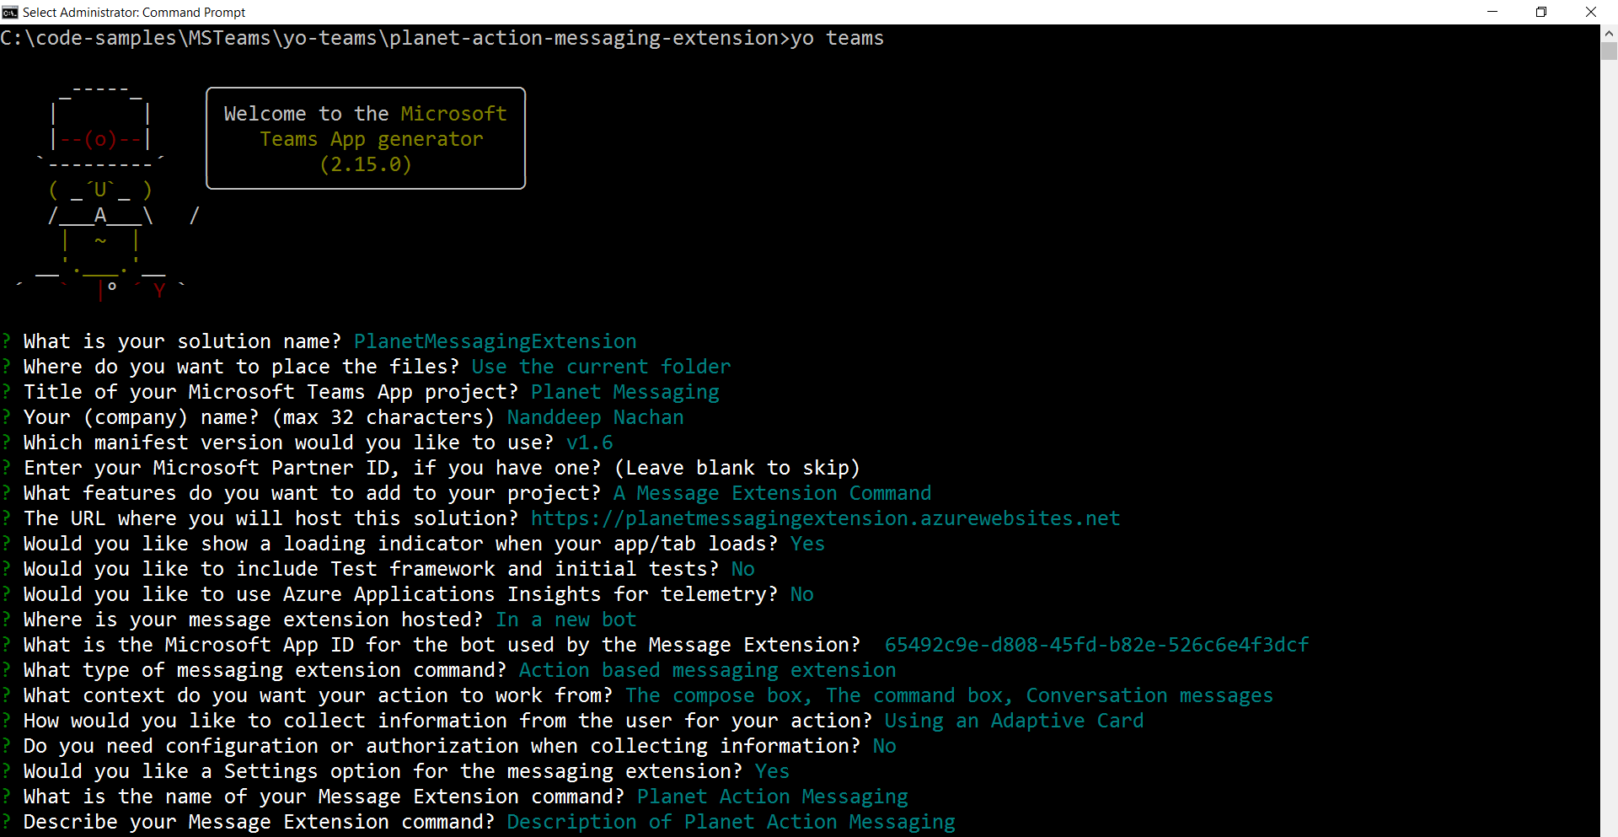
Task: Click the 'In a new bot' answer
Action: (x=565, y=620)
